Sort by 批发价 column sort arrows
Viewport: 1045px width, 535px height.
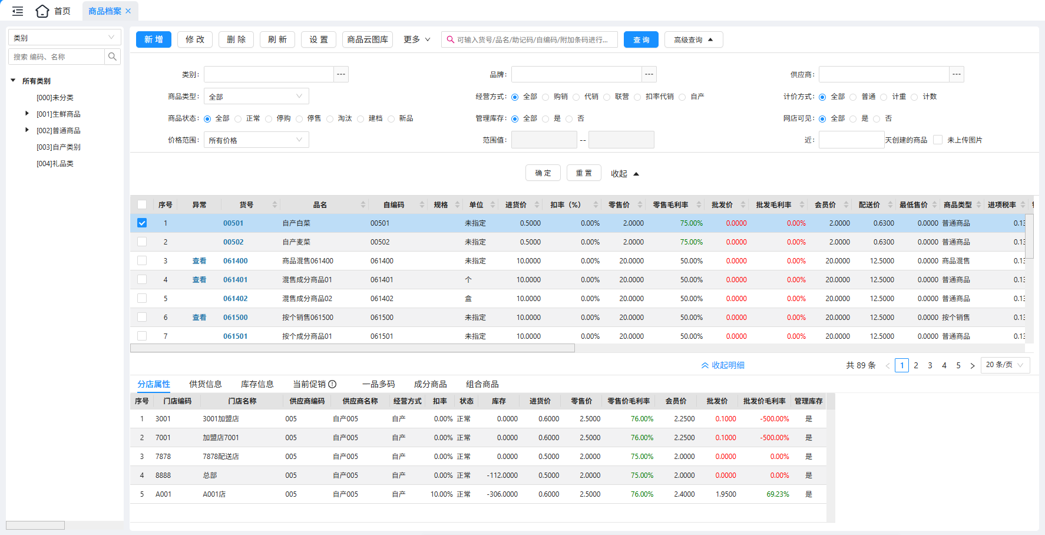click(x=743, y=204)
